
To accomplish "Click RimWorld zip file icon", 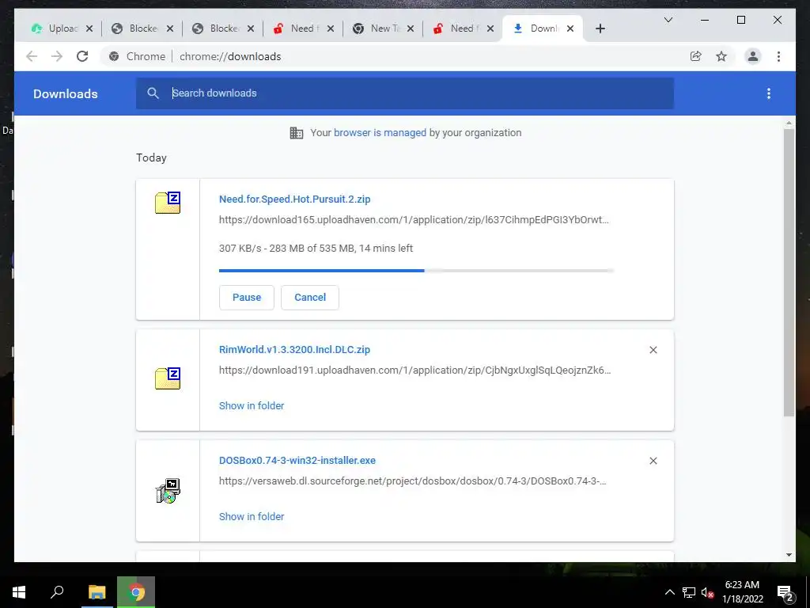I will coord(168,378).
